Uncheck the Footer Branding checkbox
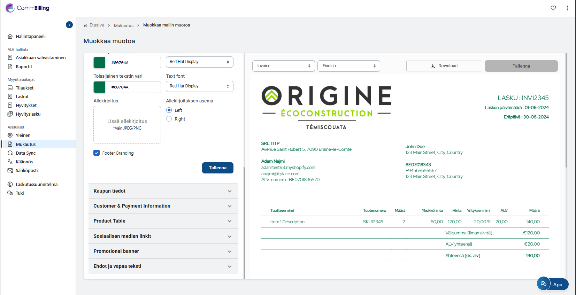The width and height of the screenshot is (576, 295). (97, 153)
